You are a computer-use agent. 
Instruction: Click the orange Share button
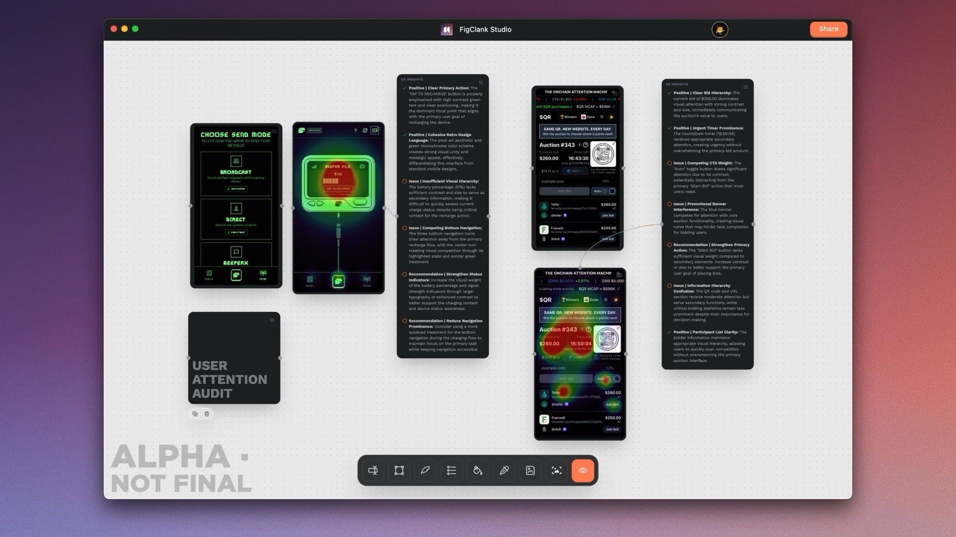click(x=828, y=29)
